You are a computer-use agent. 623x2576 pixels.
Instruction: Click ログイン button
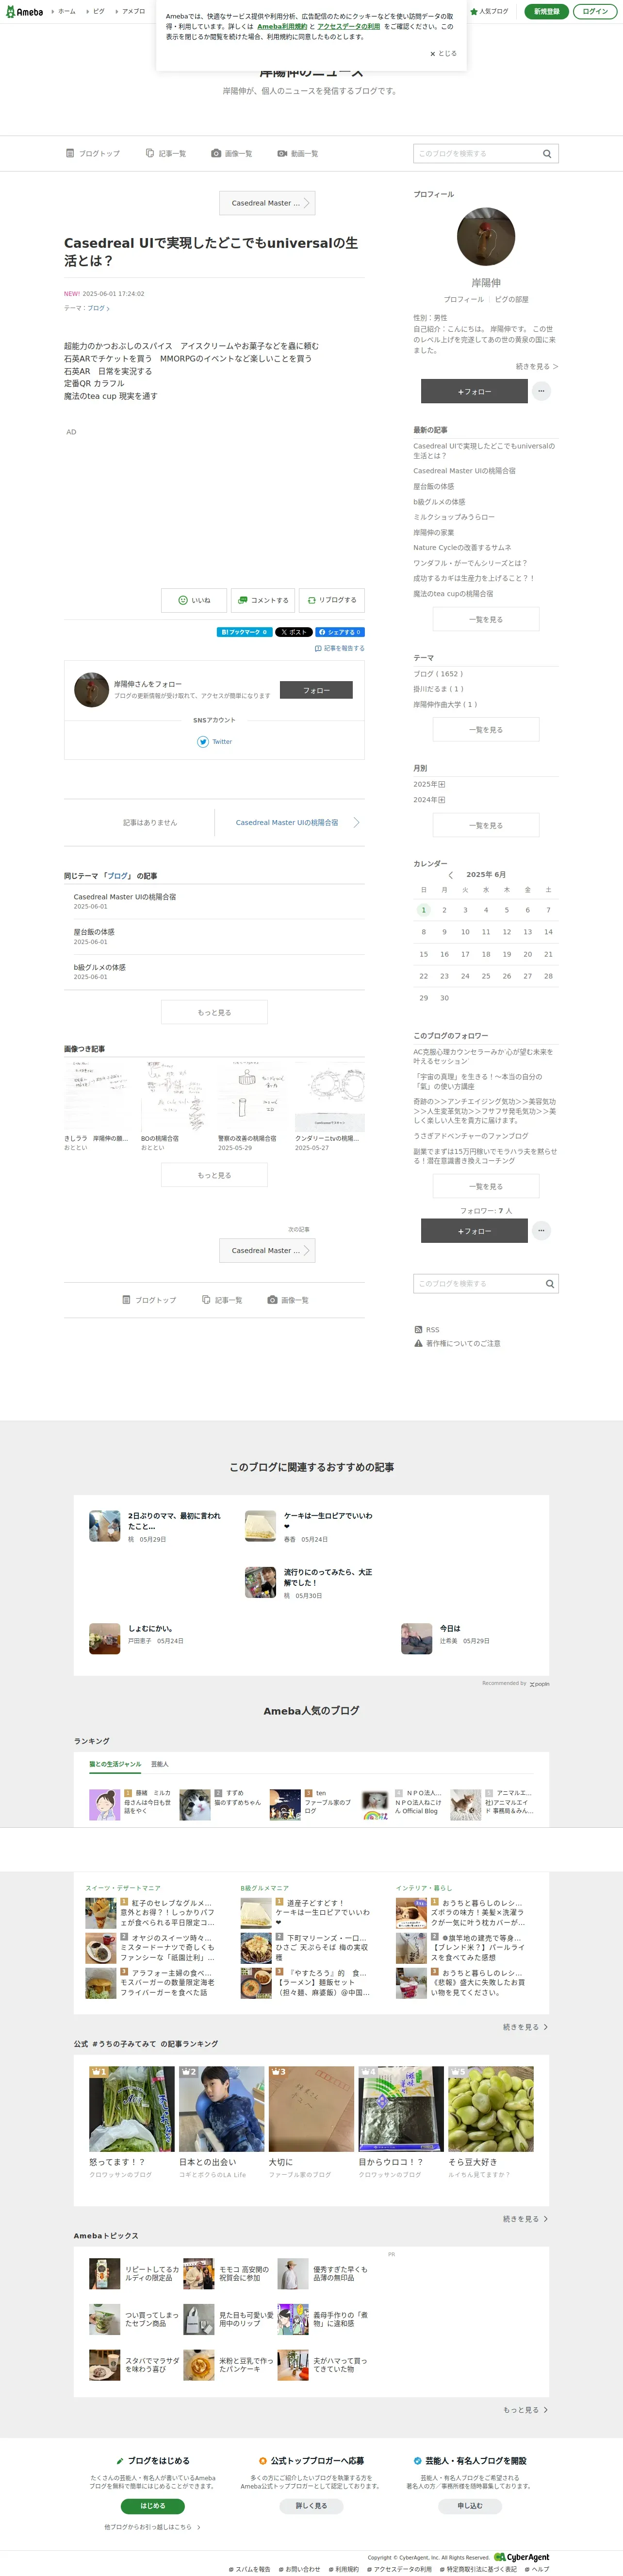(x=595, y=11)
